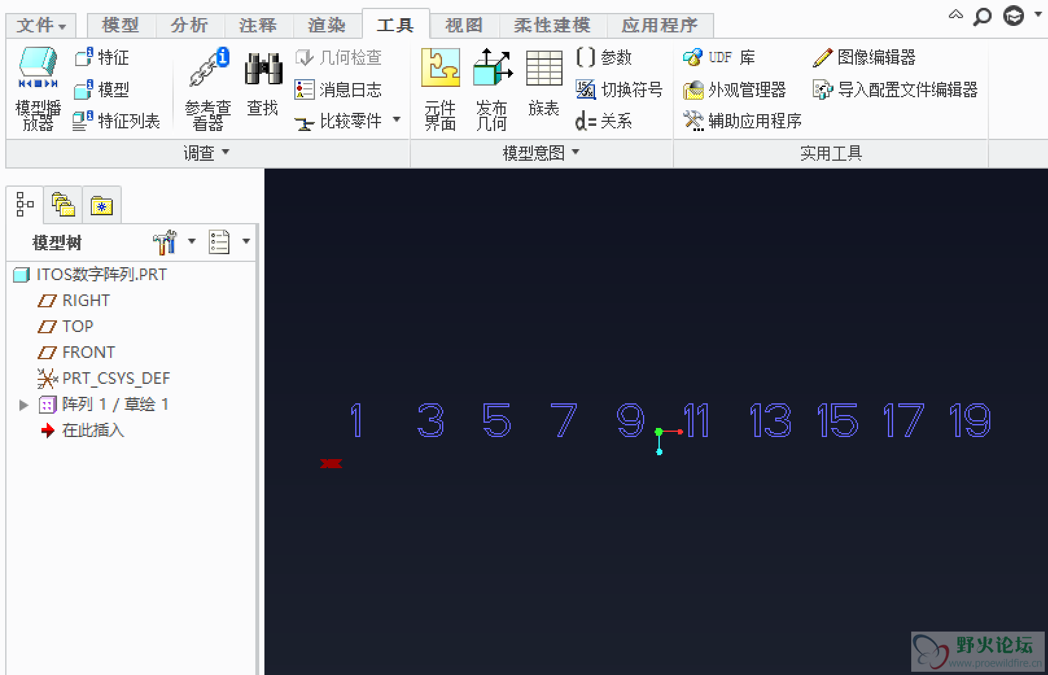Select the sketched number 19 in viewport

tap(970, 420)
